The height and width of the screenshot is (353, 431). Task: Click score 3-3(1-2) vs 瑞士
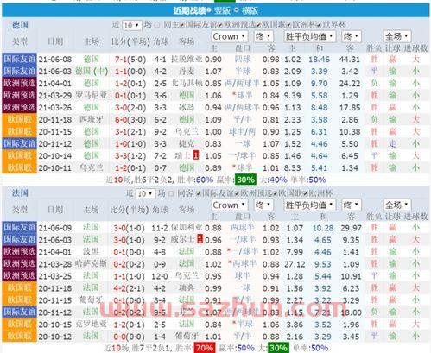click(x=130, y=156)
